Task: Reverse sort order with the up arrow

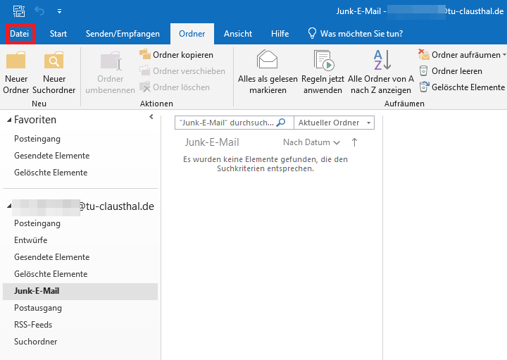Action: [x=354, y=142]
